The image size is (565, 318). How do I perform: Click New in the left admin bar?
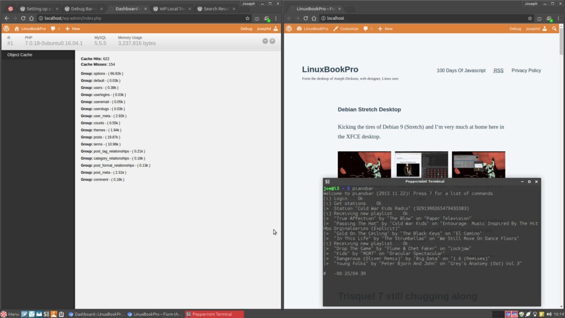[x=72, y=29]
